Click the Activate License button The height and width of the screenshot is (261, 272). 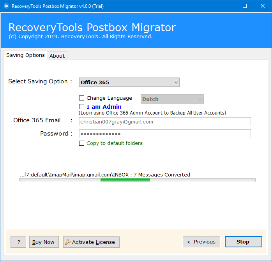(91, 242)
